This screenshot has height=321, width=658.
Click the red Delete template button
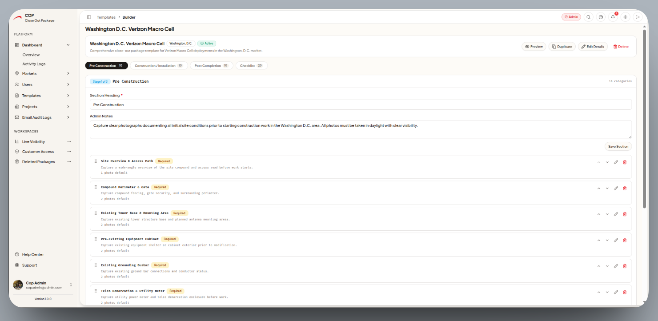621,47
